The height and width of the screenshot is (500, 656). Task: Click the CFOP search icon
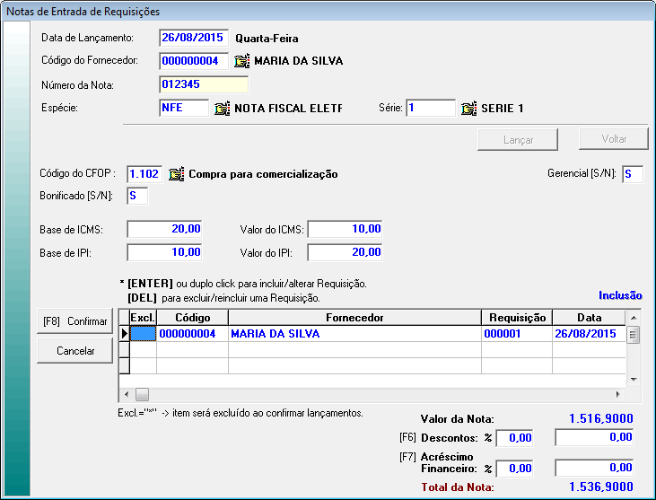pyautogui.click(x=177, y=174)
